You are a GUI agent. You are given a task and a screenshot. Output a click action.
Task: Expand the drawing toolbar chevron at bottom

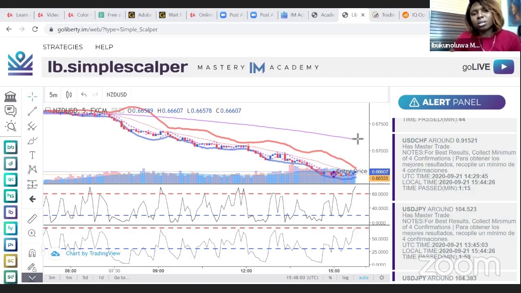[x=32, y=278]
